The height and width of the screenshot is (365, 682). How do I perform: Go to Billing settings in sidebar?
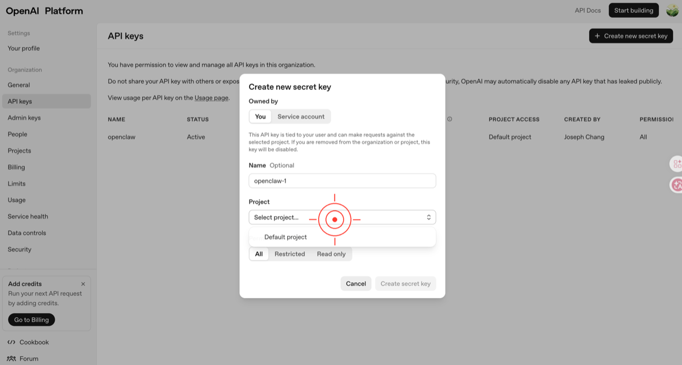(x=16, y=167)
